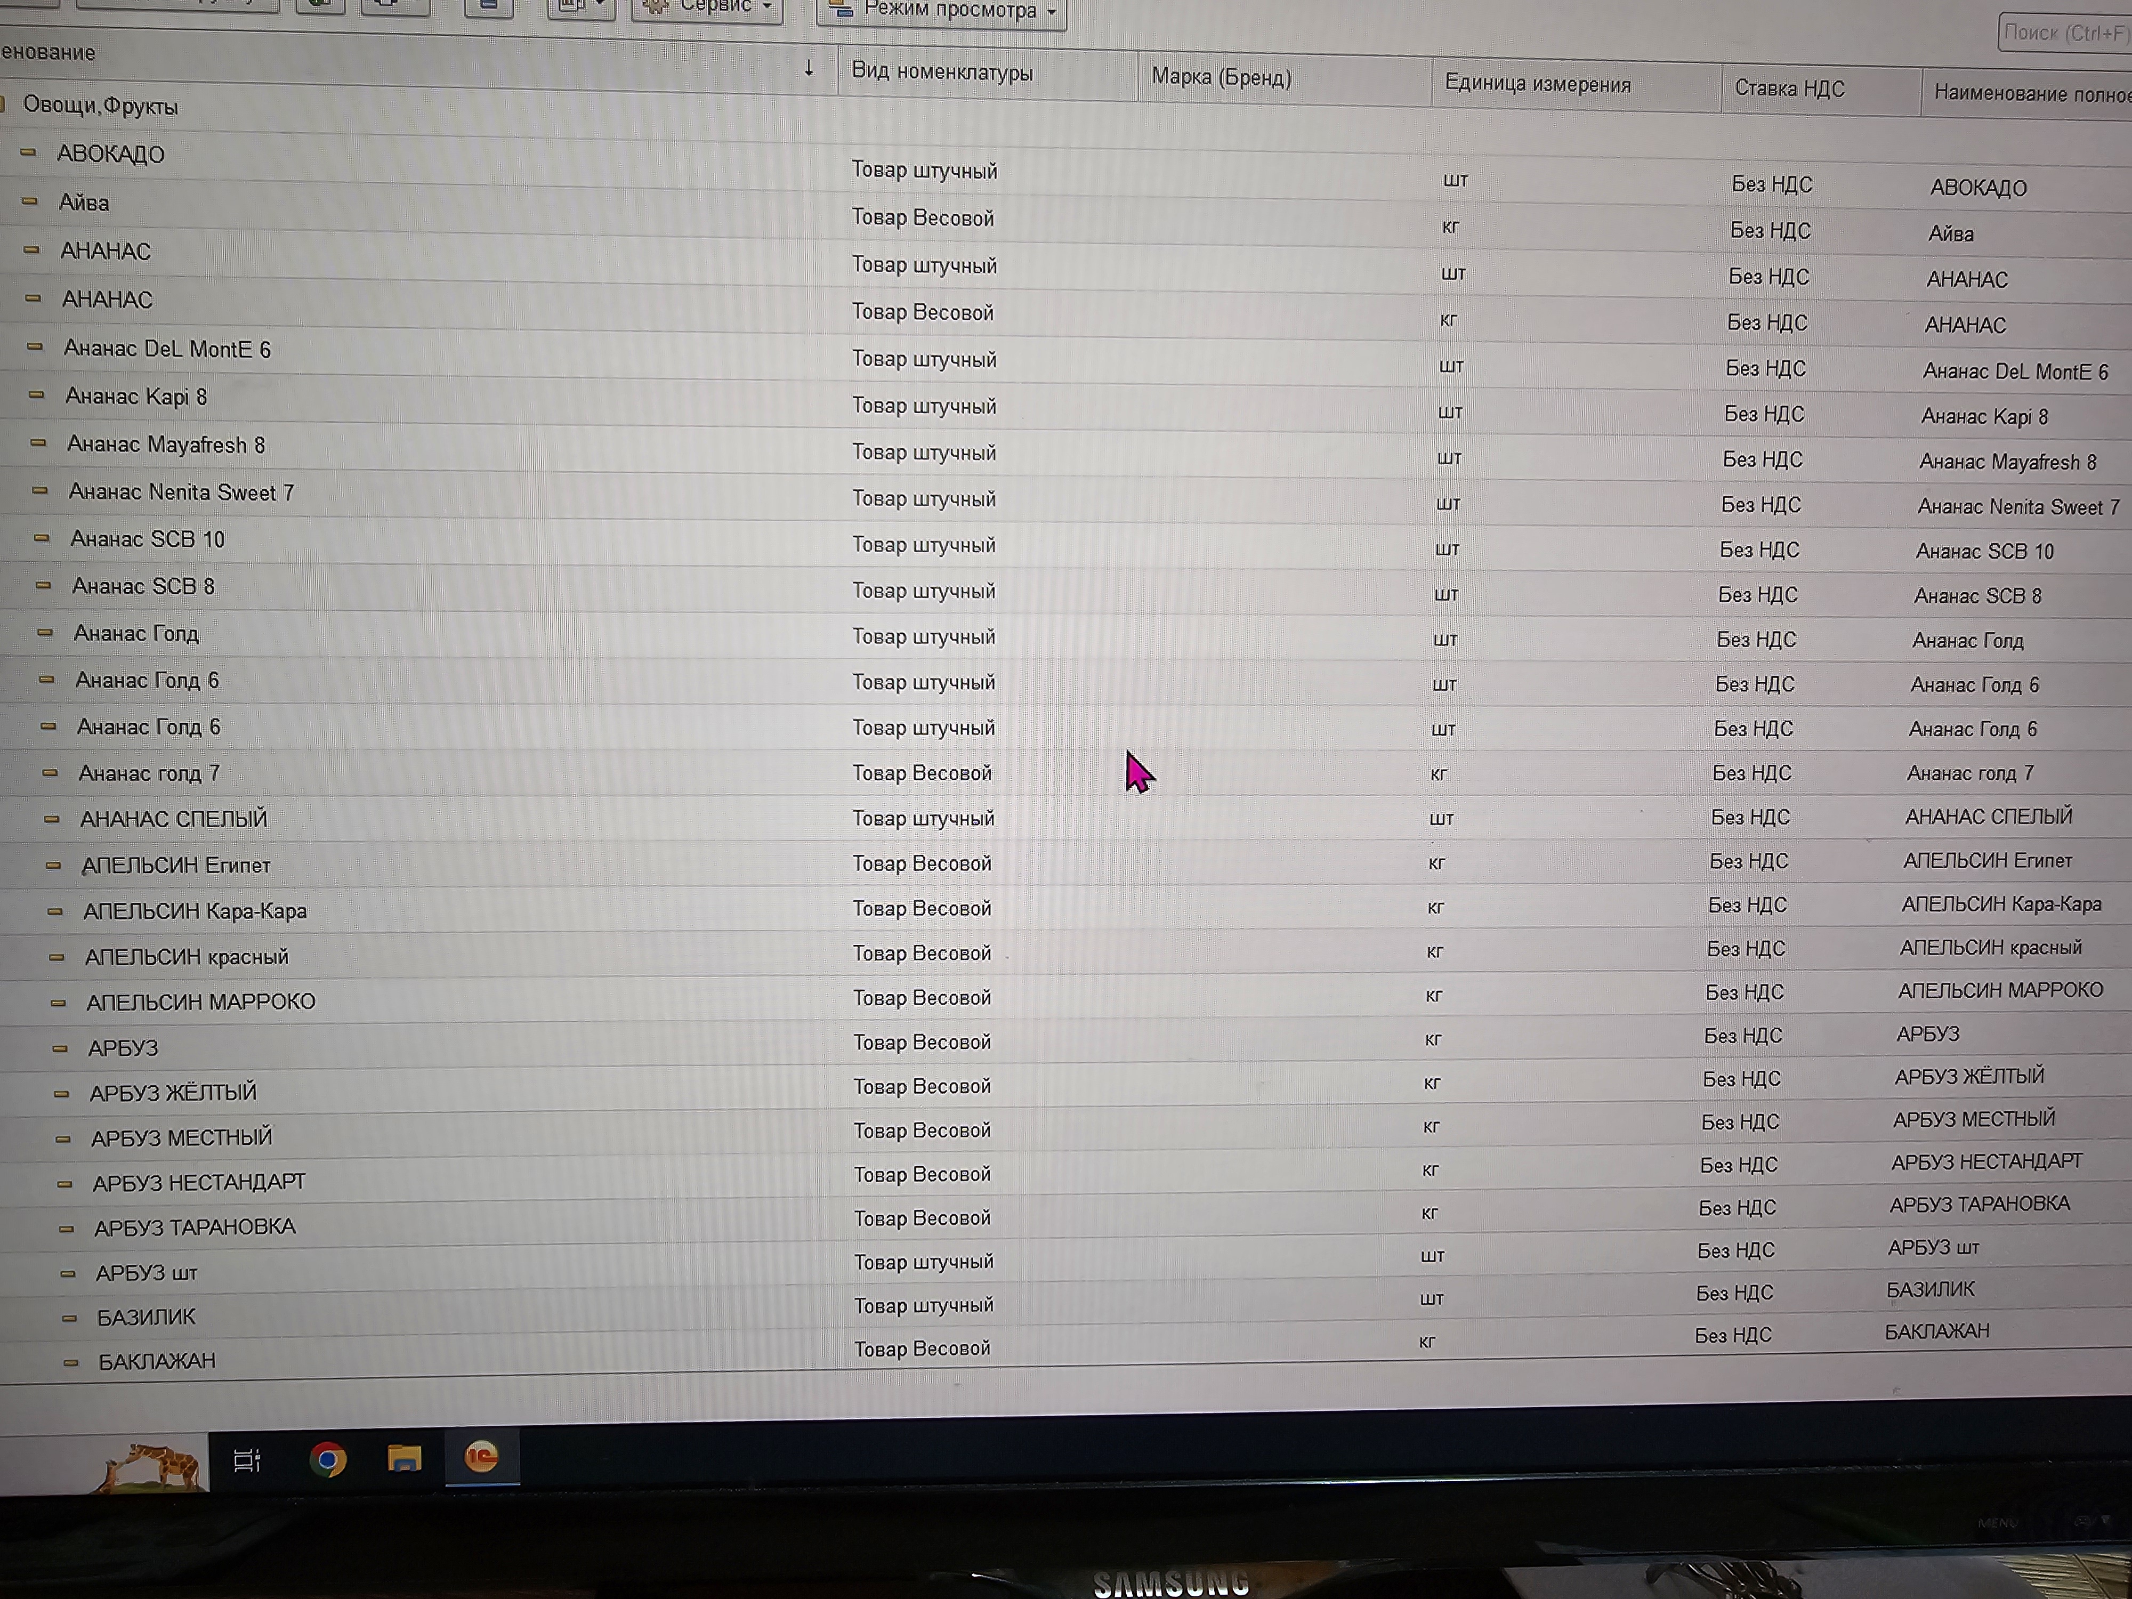Click the item icon beside АРБУЗ МЕСТНЫЙ
This screenshot has width=2132, height=1599.
tap(63, 1138)
